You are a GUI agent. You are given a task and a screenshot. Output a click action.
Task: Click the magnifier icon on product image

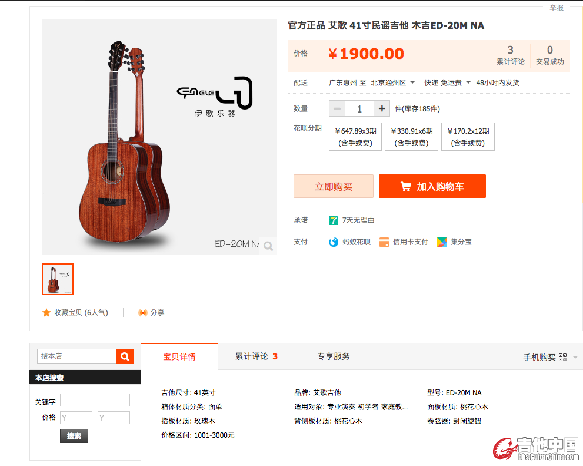(268, 246)
